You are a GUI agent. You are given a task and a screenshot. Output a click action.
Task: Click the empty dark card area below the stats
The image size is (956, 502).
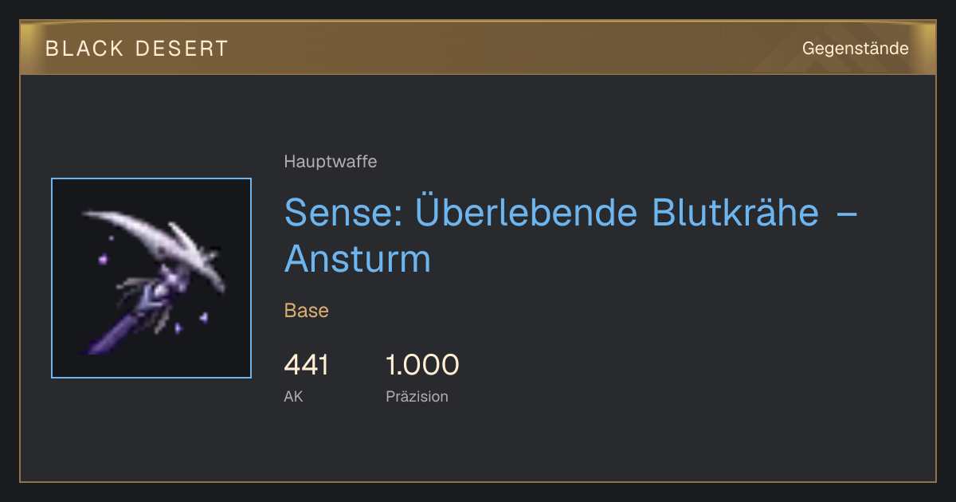coord(478,446)
